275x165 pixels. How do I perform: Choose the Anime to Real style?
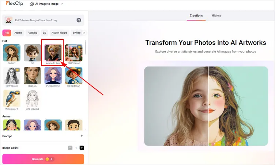pos(53,53)
